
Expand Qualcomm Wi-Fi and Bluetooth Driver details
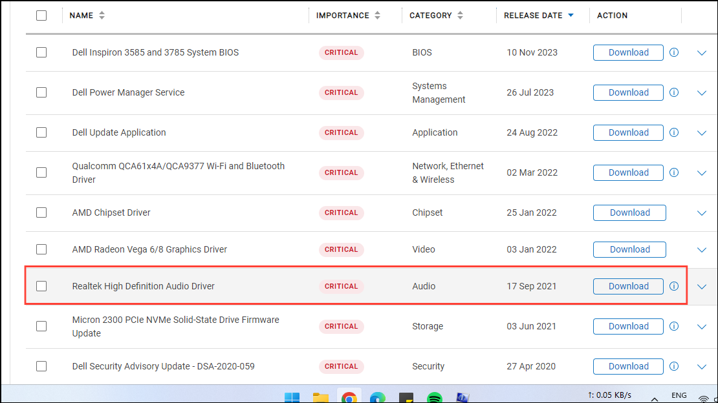pos(702,173)
